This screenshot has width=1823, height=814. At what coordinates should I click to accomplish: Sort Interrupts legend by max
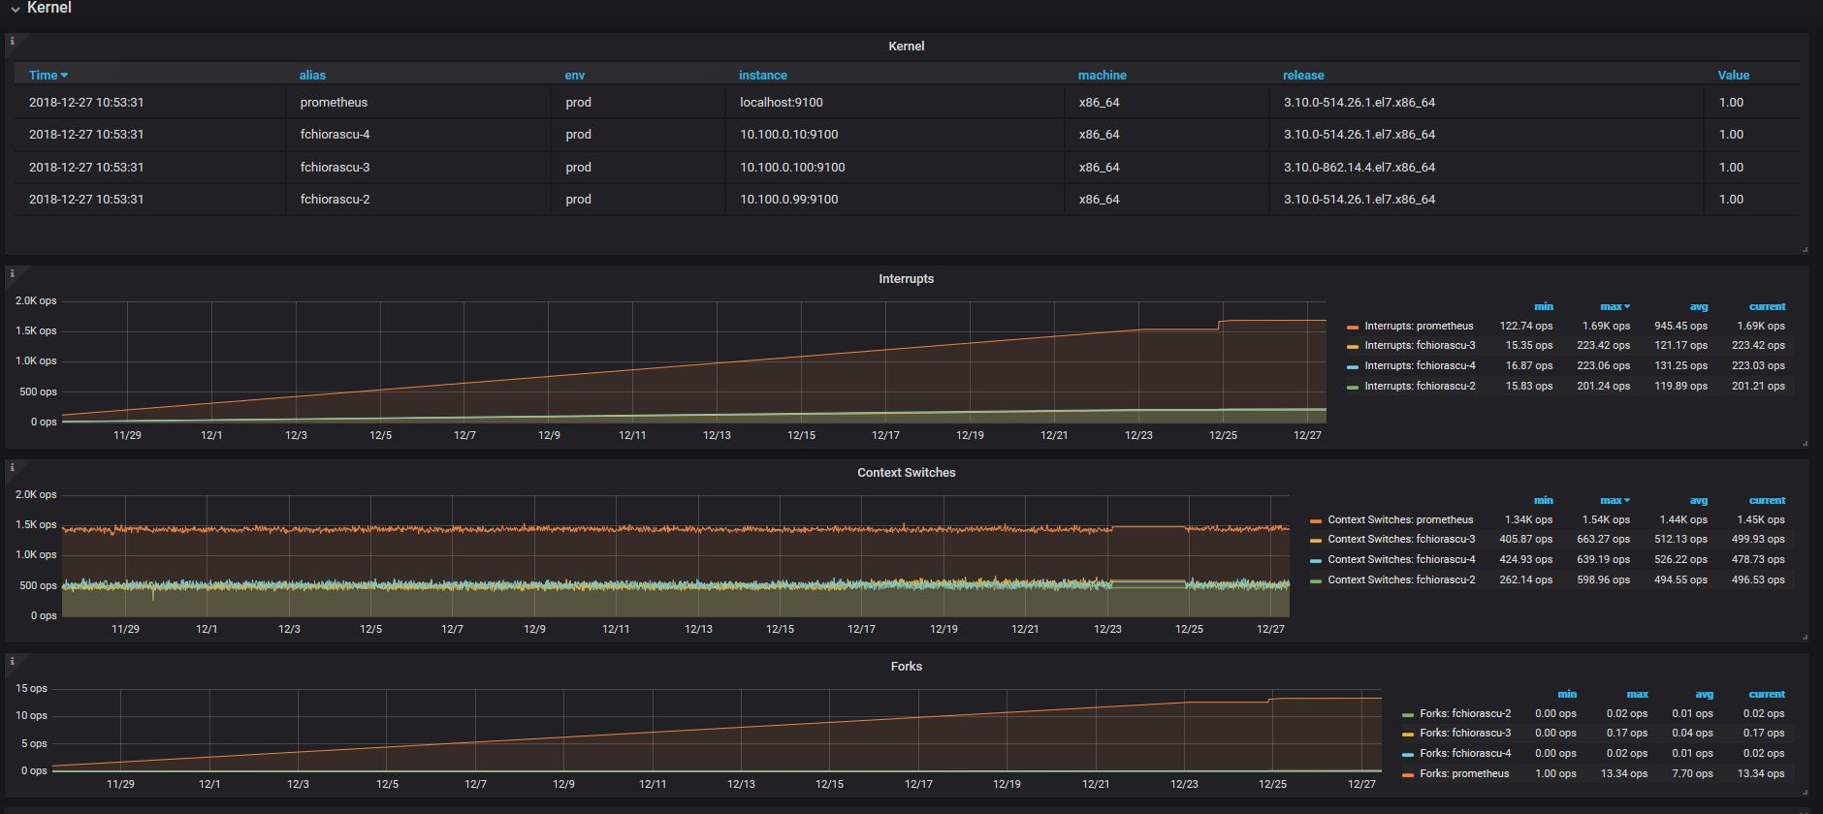point(1615,306)
